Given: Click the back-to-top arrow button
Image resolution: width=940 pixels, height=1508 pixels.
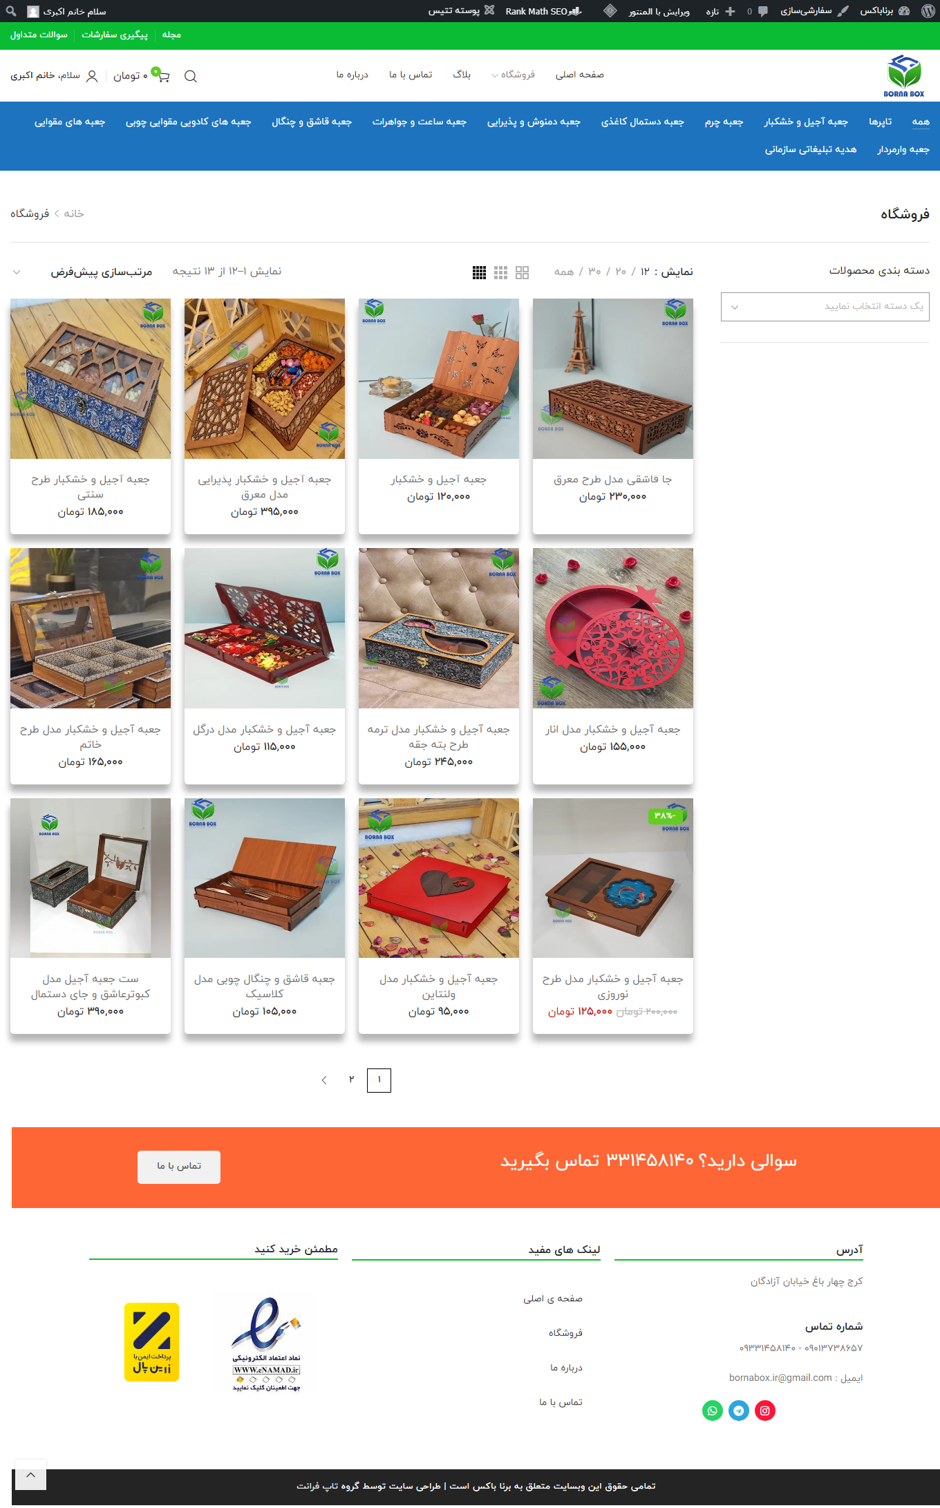Looking at the screenshot, I should point(30,1475).
